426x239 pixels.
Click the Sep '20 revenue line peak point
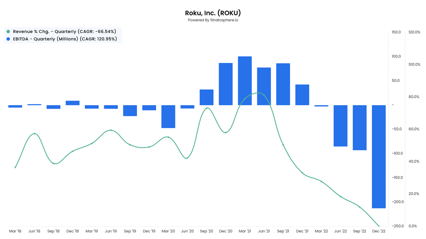pos(207,108)
